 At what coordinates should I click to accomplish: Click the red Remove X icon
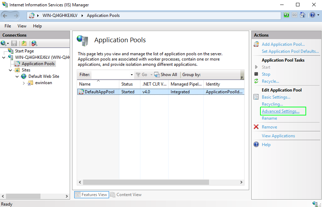coord(256,127)
